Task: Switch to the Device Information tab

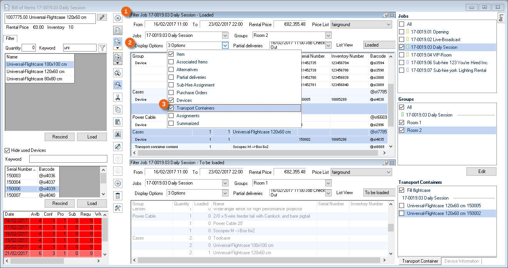Action: point(462,261)
